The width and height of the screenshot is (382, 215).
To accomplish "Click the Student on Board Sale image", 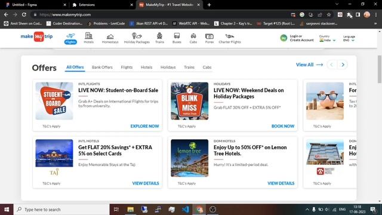I will pyautogui.click(x=54, y=101).
